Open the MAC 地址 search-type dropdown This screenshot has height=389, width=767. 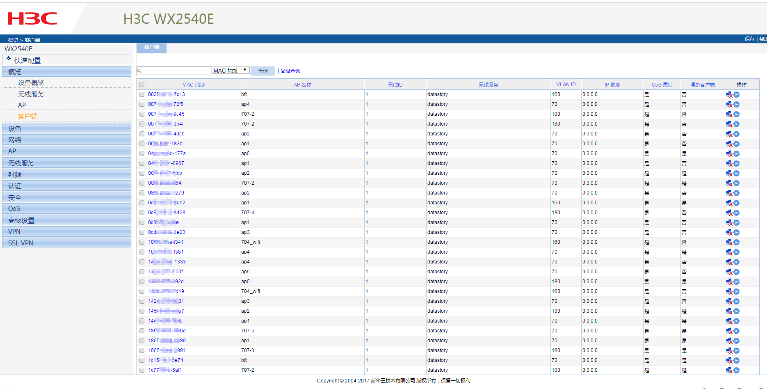point(231,71)
